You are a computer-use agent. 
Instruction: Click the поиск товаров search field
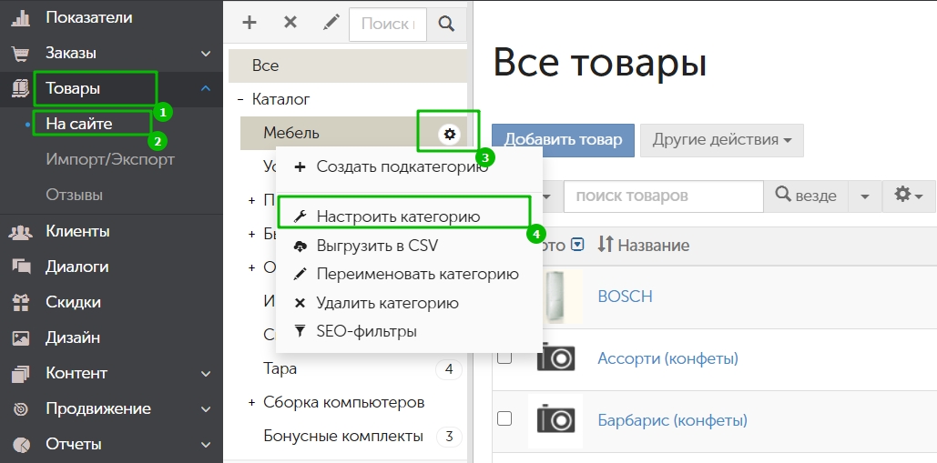pyautogui.click(x=663, y=196)
